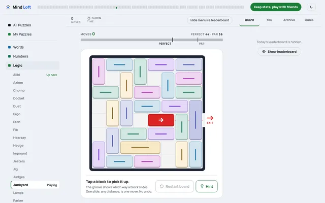The image size is (325, 203).
Task: Open the Hedge puzzle
Action: [18, 146]
